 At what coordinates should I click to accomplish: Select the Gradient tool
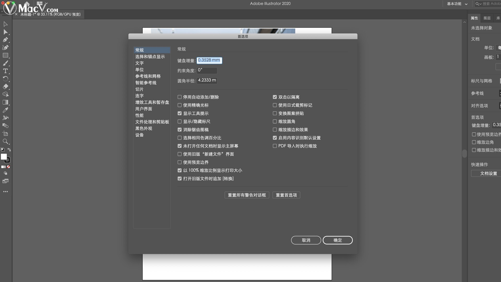[x=5, y=102]
